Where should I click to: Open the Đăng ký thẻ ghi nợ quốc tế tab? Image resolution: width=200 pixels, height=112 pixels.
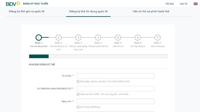coord(26,11)
